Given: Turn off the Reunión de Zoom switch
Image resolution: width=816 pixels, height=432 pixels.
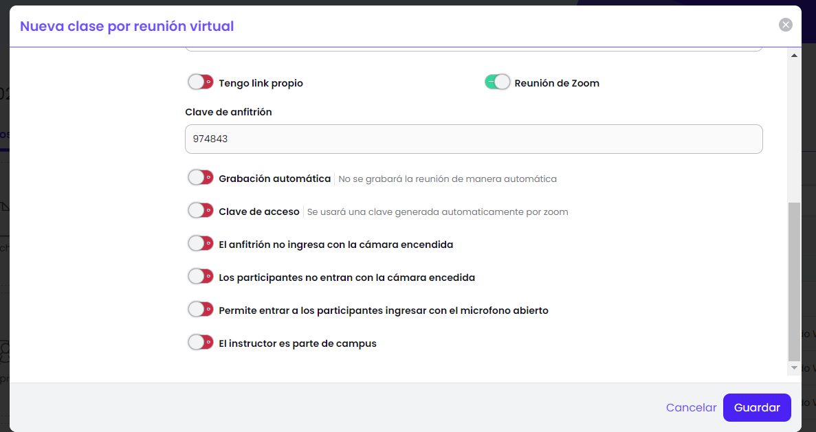Looking at the screenshot, I should point(498,82).
